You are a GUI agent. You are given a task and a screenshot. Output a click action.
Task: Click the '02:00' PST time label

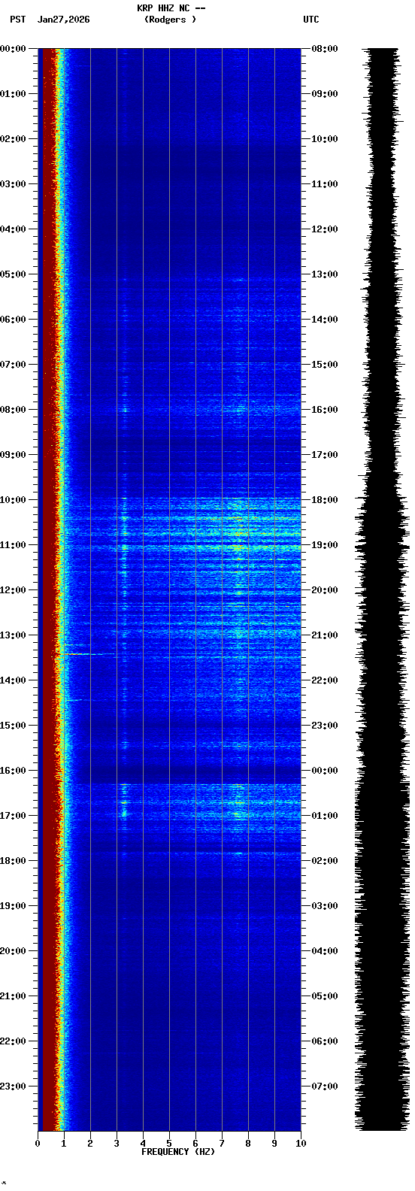pos(13,139)
